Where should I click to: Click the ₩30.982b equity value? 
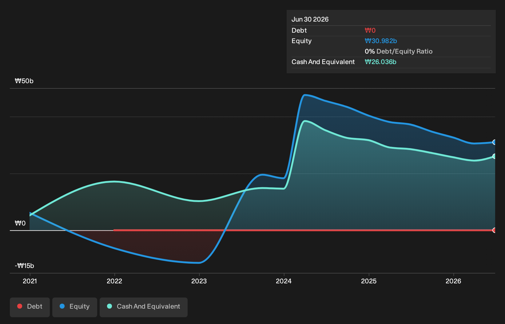381,41
